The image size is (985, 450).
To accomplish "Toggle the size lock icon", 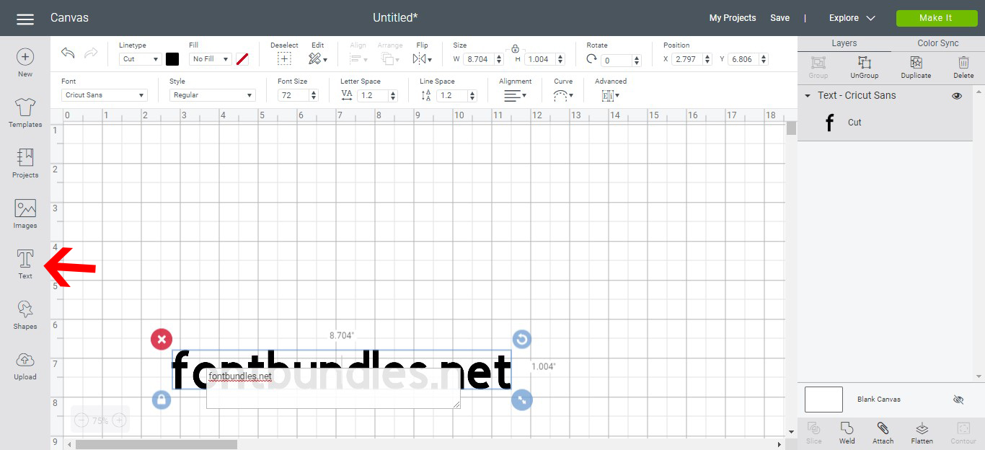I will pyautogui.click(x=515, y=48).
